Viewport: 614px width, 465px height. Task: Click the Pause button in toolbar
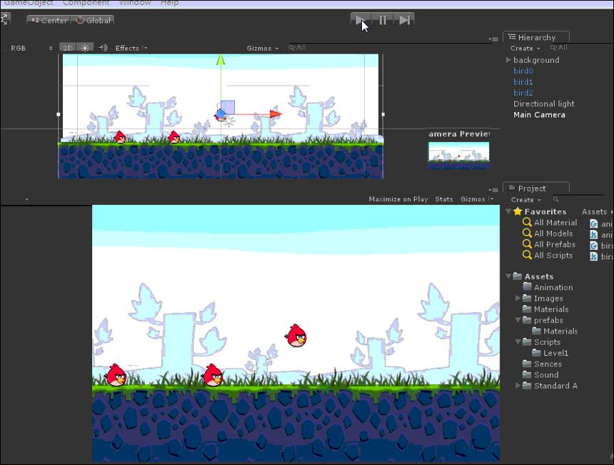[383, 20]
